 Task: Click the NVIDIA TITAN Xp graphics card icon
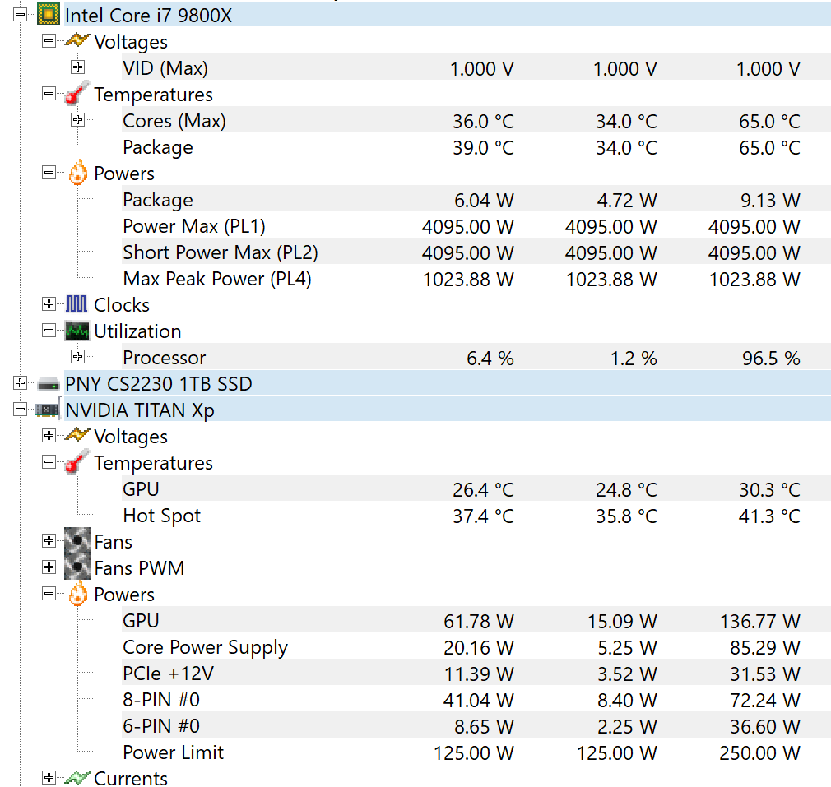(x=47, y=410)
